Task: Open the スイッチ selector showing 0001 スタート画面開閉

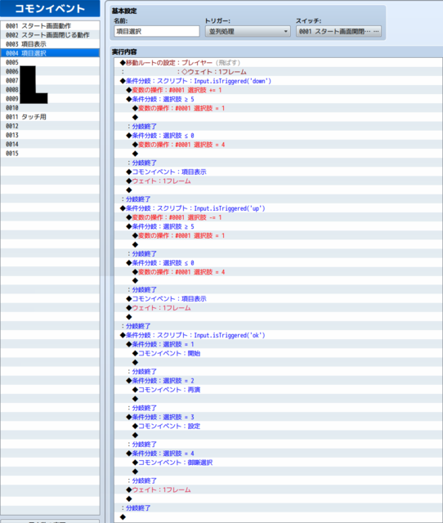Action: pyautogui.click(x=338, y=31)
